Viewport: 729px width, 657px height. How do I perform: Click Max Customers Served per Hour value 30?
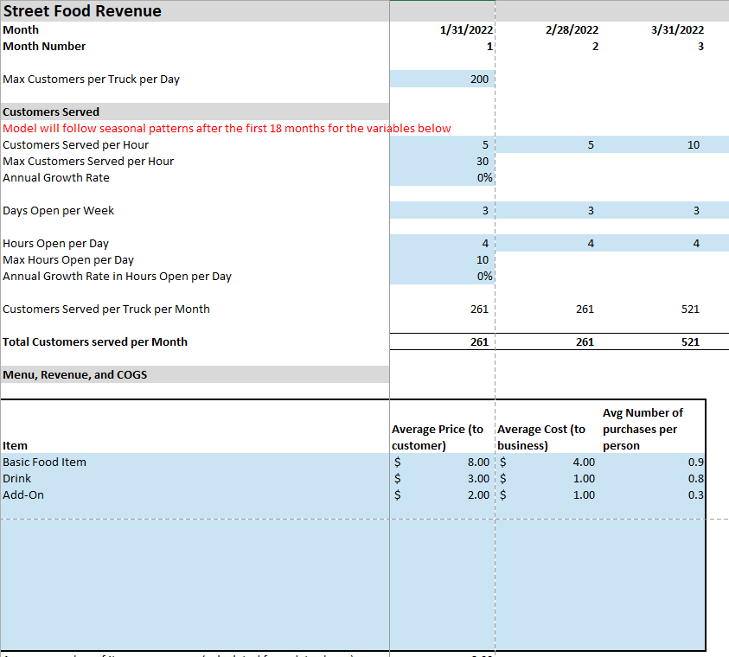tap(482, 162)
